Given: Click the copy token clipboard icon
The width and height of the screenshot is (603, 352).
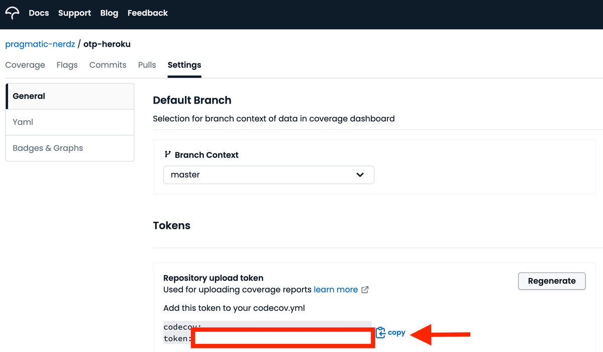Looking at the screenshot, I should tap(381, 332).
